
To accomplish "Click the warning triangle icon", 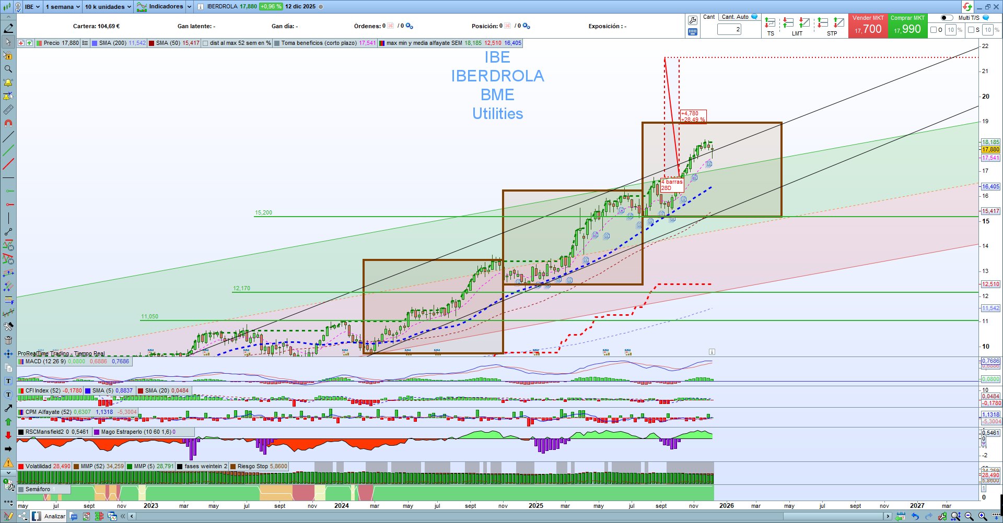I will [x=8, y=462].
